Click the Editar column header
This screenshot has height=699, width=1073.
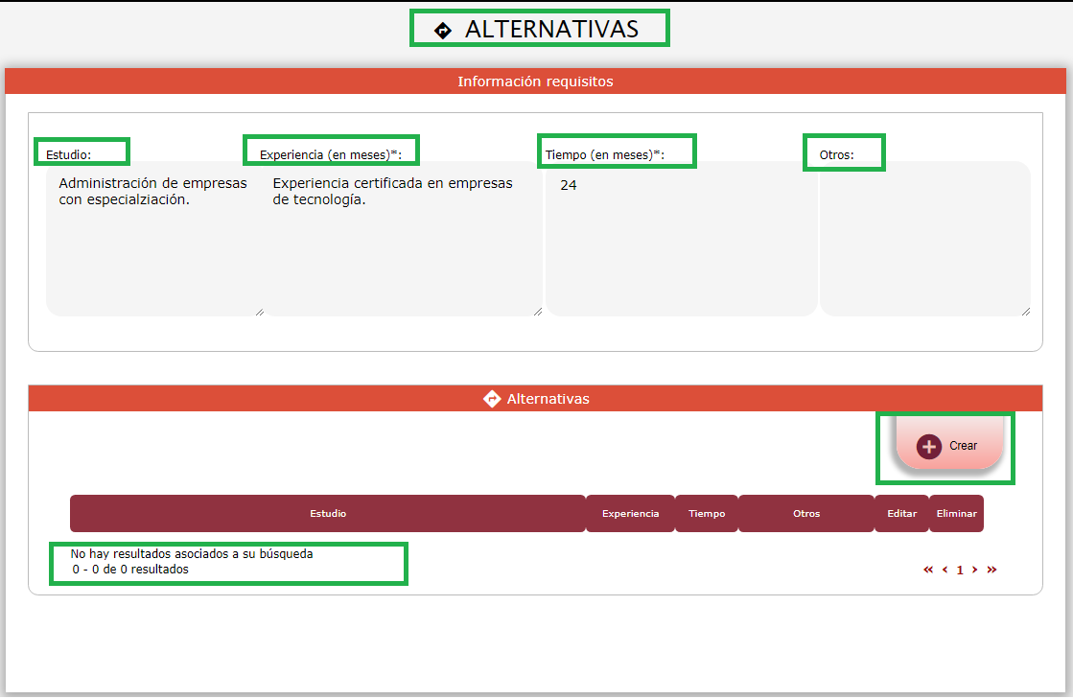tap(901, 514)
